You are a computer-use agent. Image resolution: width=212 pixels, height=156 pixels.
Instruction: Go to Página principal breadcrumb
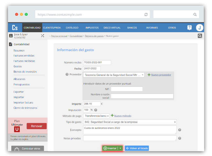(59, 36)
